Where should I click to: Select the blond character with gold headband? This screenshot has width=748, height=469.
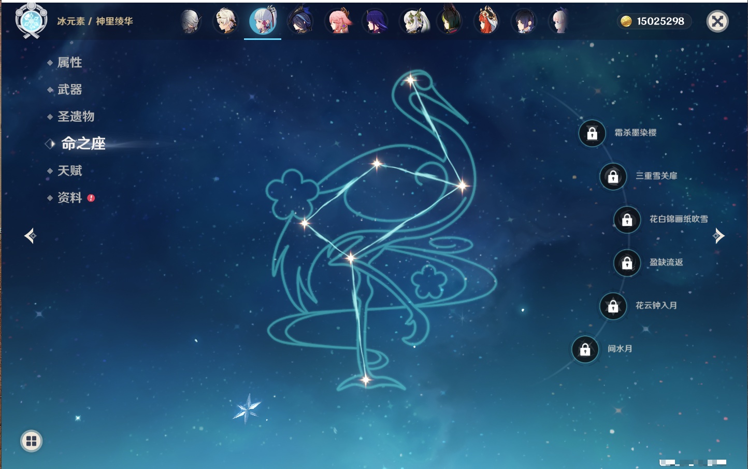[226, 21]
